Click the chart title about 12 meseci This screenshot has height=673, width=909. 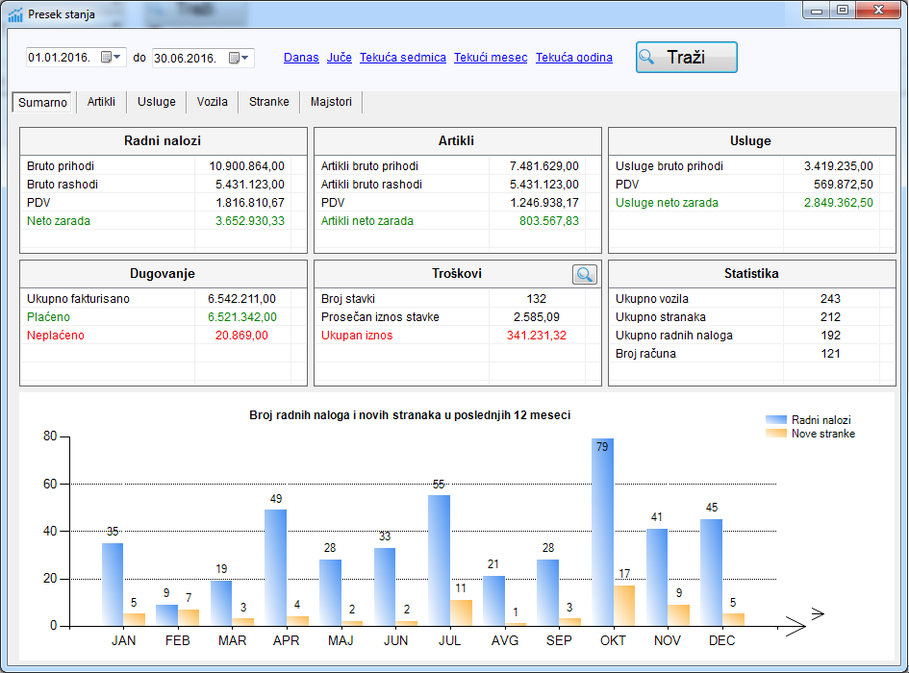[x=410, y=415]
